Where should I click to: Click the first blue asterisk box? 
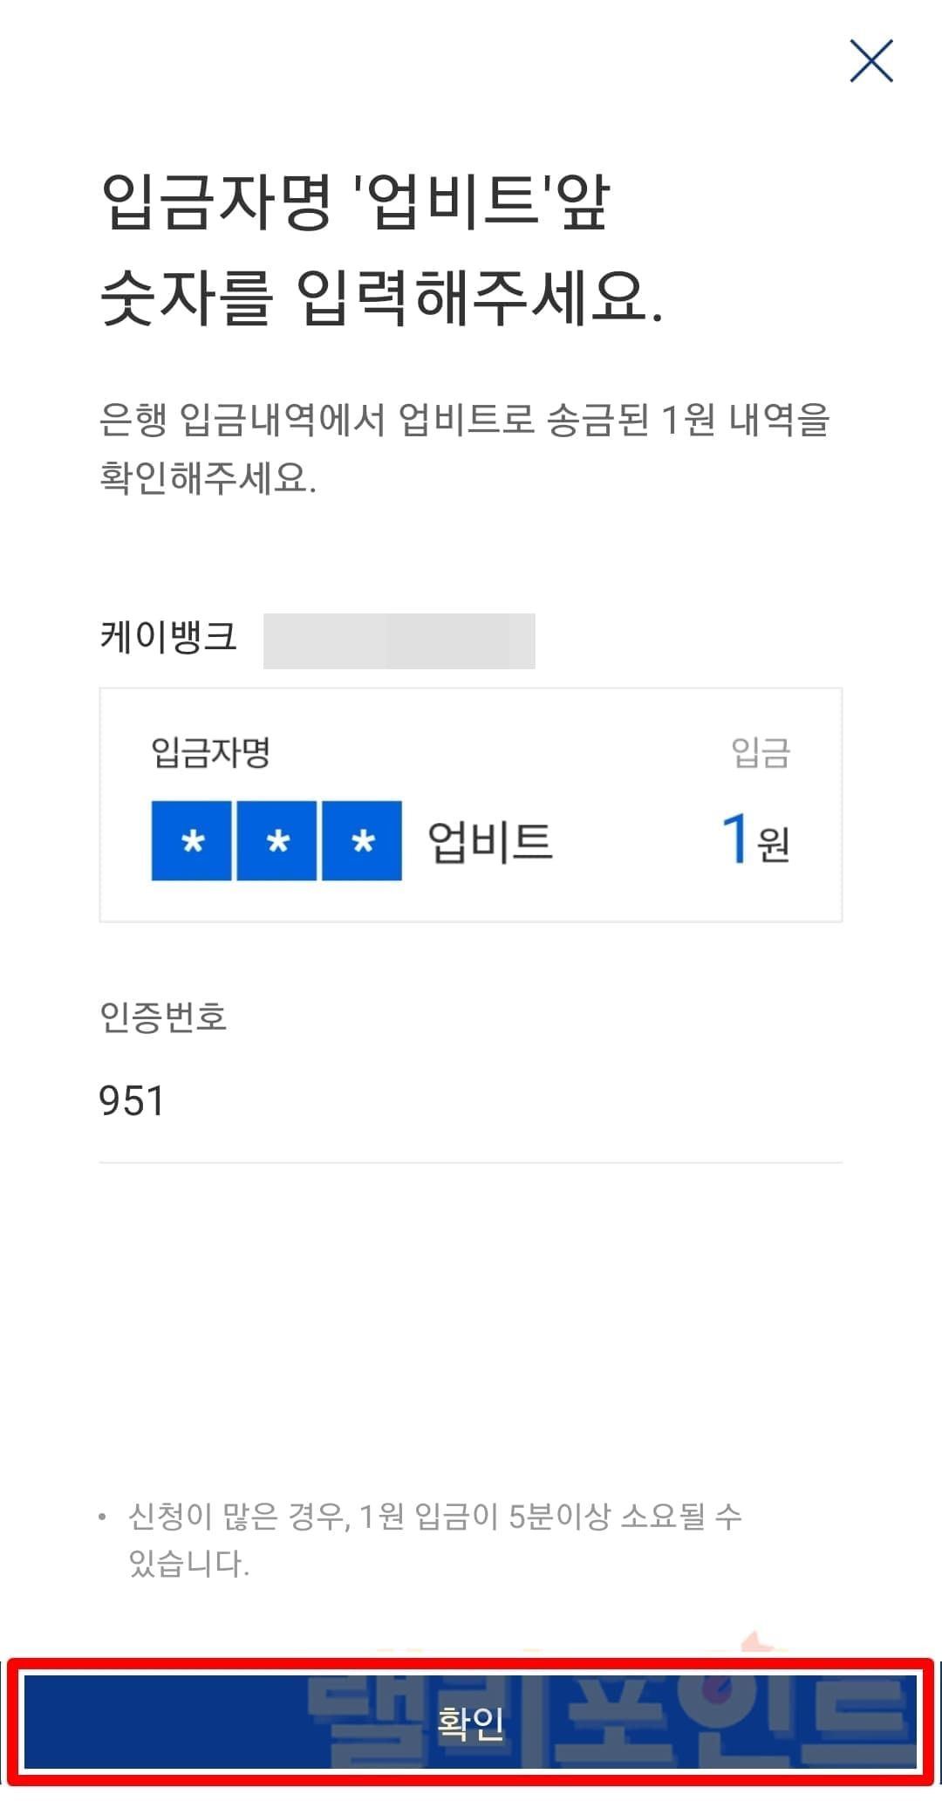(192, 841)
